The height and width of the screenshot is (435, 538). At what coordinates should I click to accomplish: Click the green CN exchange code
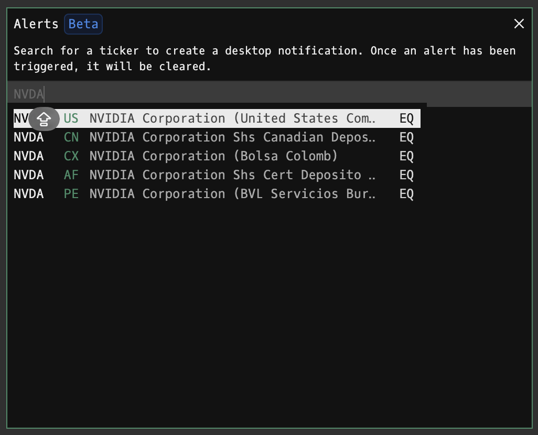coord(71,137)
